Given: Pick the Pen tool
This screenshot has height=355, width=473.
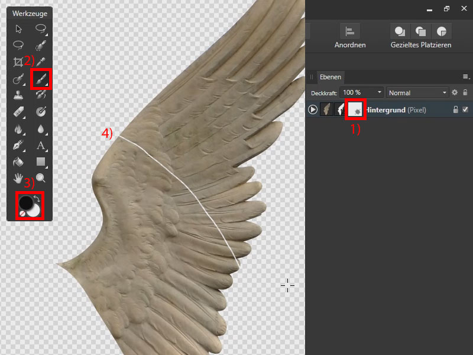Looking at the screenshot, I should [18, 145].
